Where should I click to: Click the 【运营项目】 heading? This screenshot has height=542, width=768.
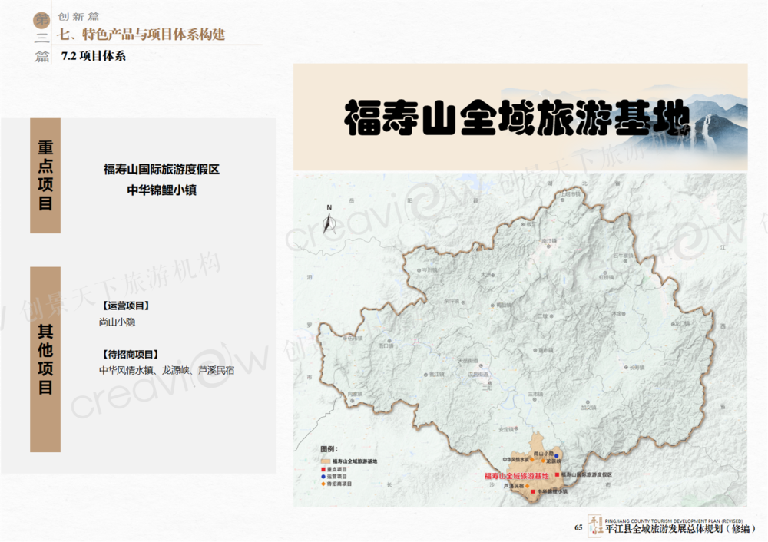(x=124, y=306)
